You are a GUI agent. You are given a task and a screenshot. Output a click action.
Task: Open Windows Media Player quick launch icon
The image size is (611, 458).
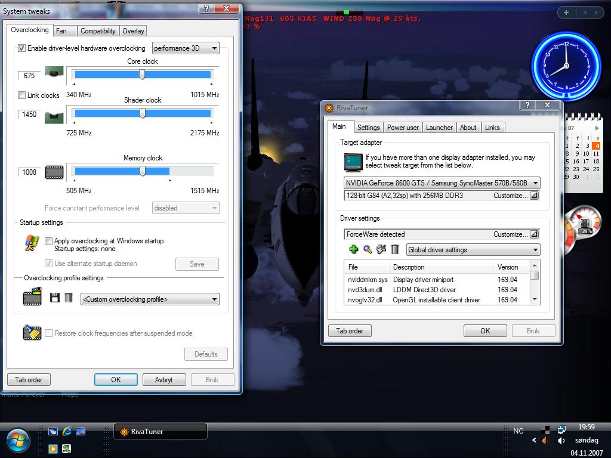[53, 448]
